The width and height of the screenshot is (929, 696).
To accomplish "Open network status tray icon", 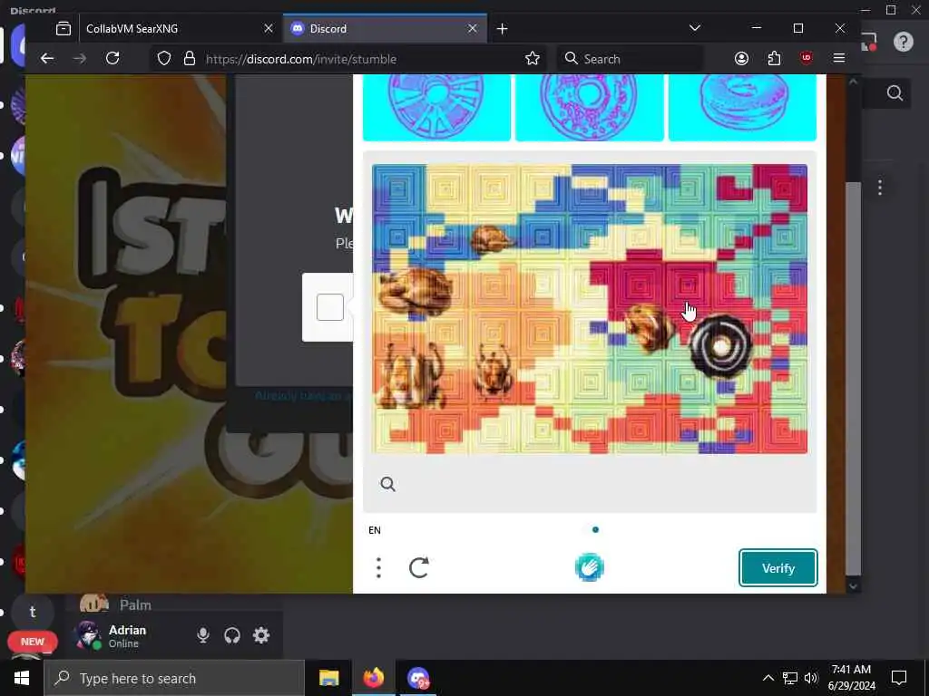I will pyautogui.click(x=790, y=678).
